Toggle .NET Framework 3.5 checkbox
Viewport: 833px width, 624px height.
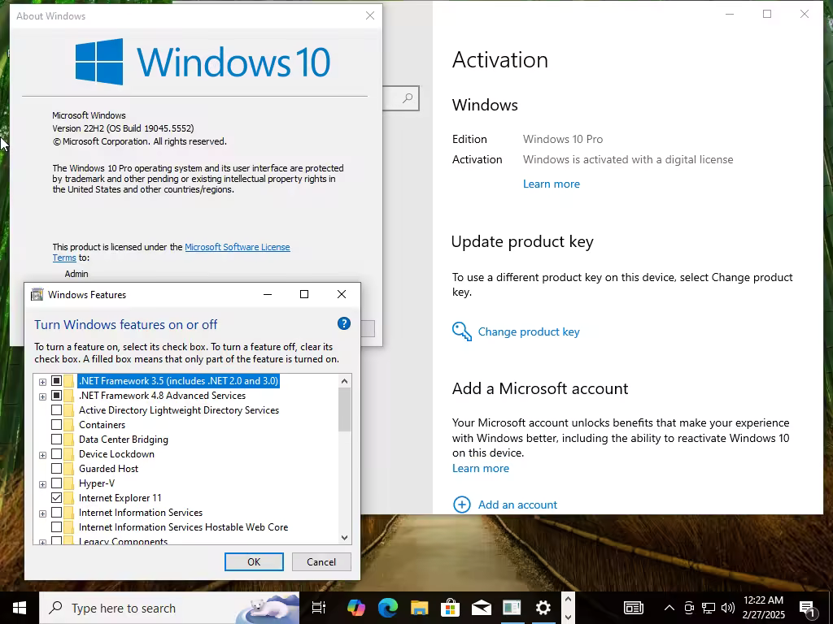56,381
